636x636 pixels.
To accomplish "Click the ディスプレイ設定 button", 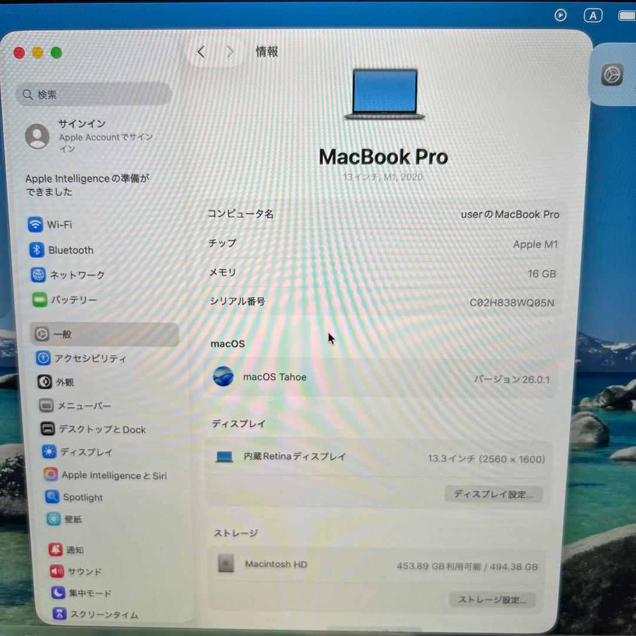I will coord(493,494).
